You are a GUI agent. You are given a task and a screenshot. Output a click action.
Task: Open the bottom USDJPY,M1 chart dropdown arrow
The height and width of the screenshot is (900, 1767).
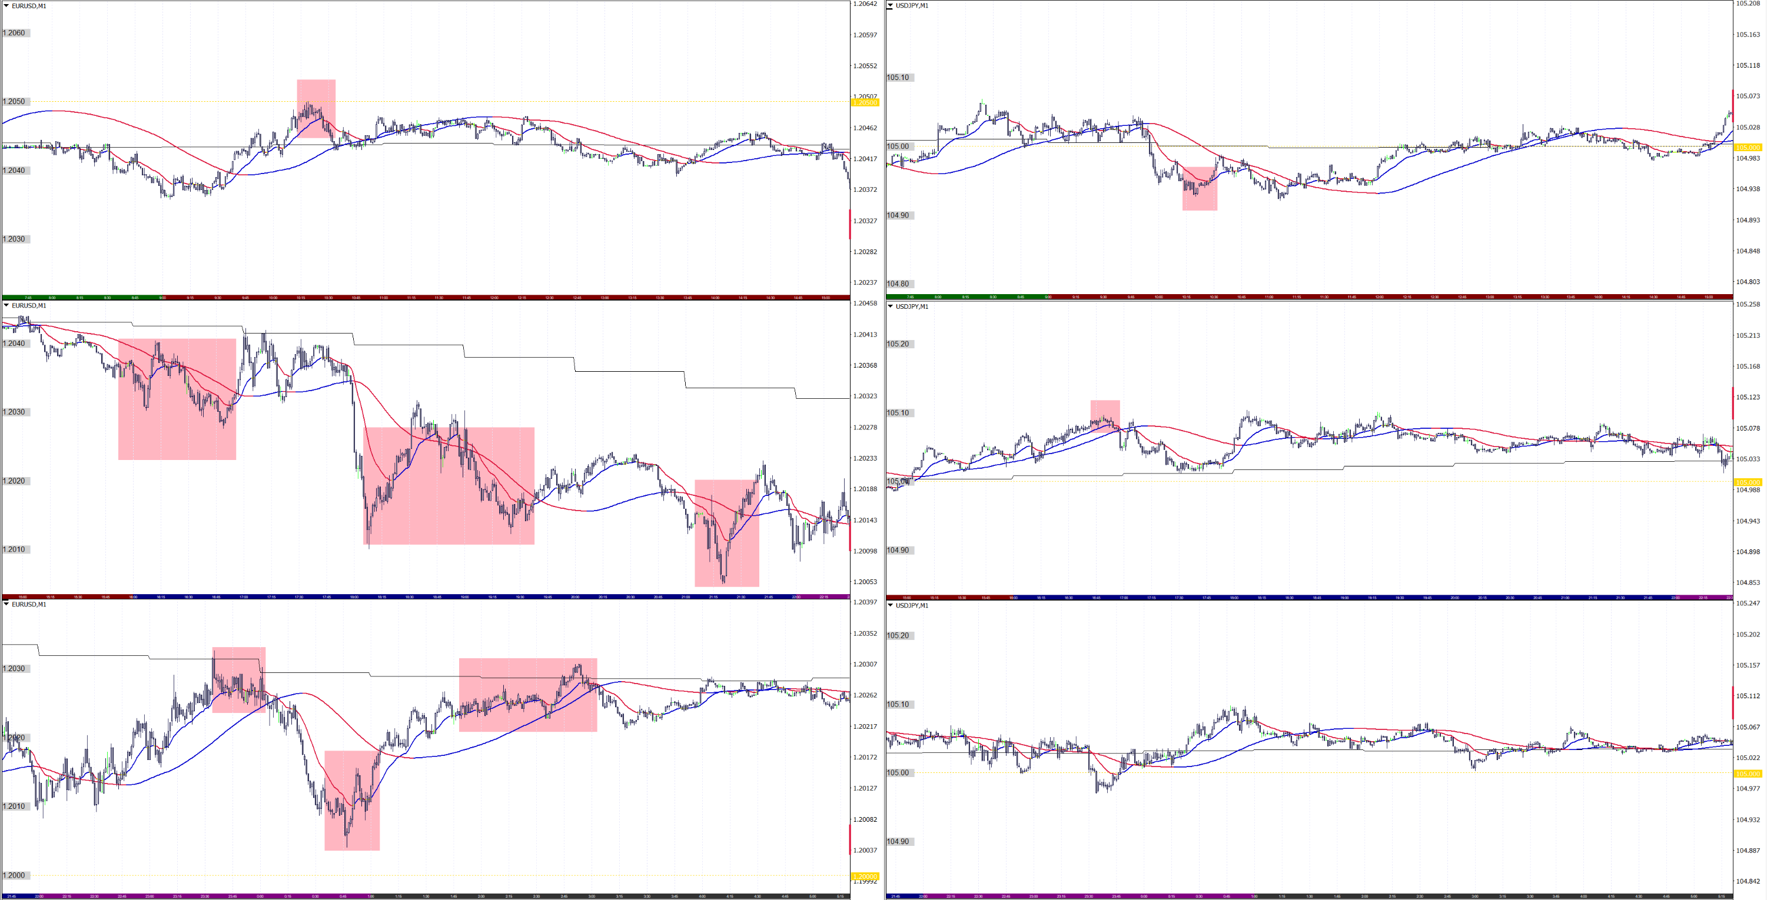point(891,605)
